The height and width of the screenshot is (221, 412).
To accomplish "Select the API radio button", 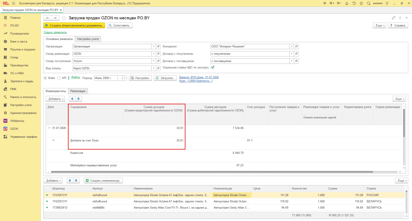I will 59,78.
